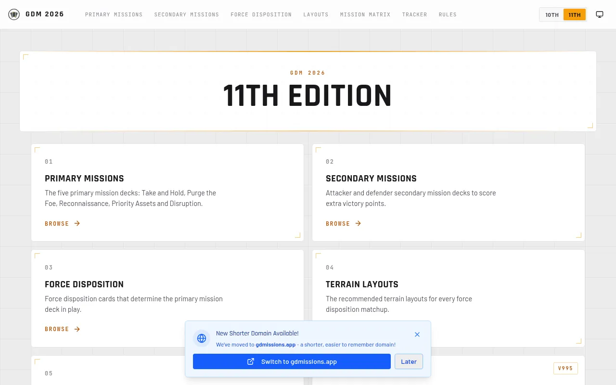Dismiss the domain notice with X
Viewport: 616px width, 385px height.
pyautogui.click(x=417, y=334)
